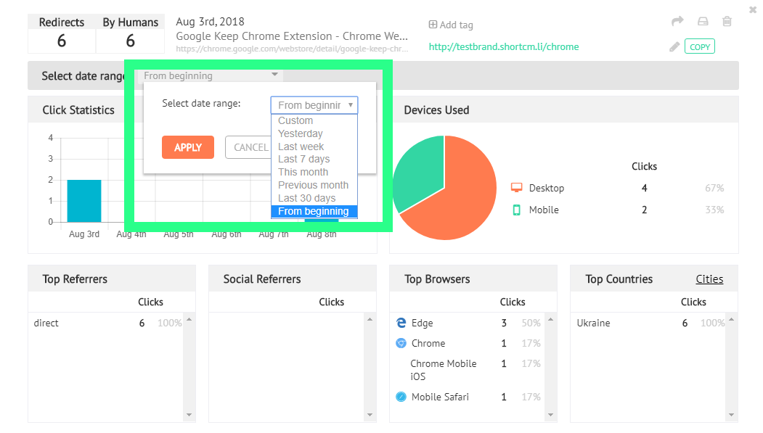Click the Aug 3rd, 2018 date
The image size is (763, 433).
point(211,22)
